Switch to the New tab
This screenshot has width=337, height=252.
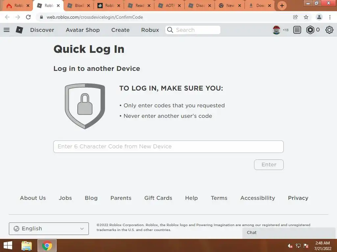pos(229,6)
